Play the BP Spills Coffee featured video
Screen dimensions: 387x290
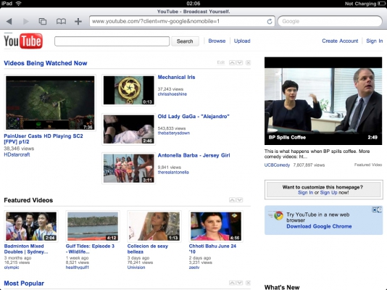pyautogui.click(x=323, y=101)
